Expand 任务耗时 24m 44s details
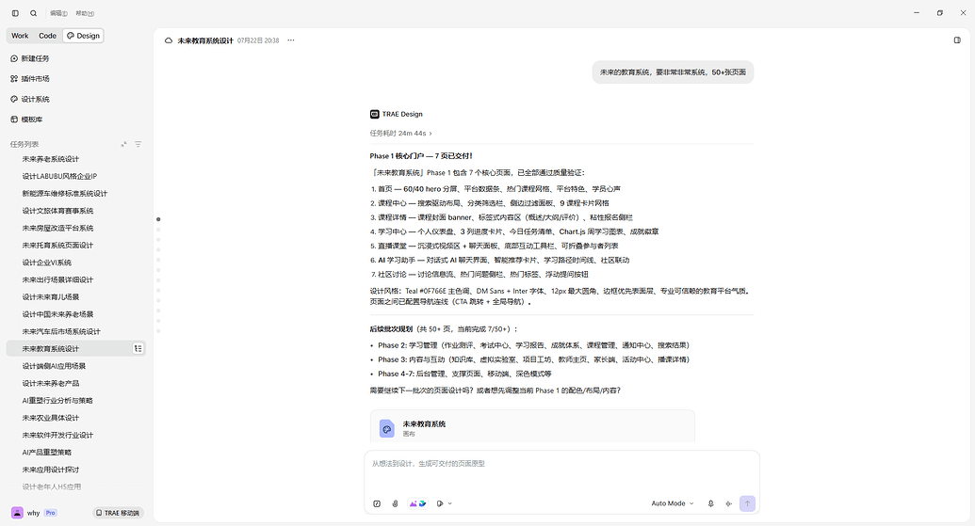Image resolution: width=975 pixels, height=526 pixels. click(x=400, y=134)
